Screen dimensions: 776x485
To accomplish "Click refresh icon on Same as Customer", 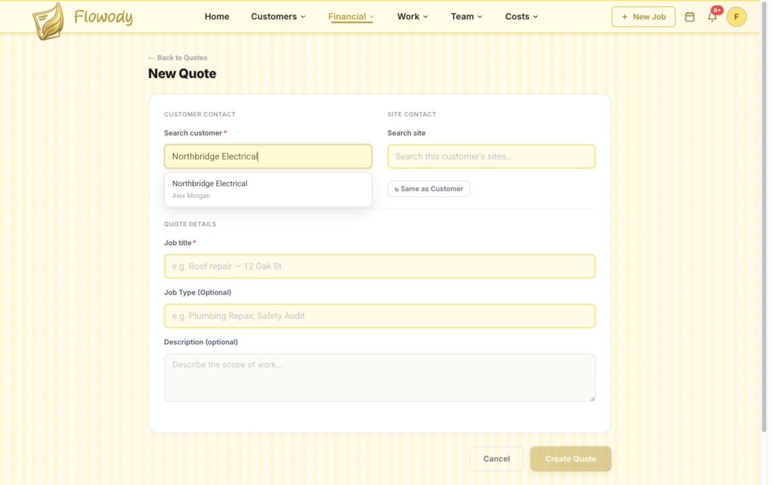I will click(397, 189).
